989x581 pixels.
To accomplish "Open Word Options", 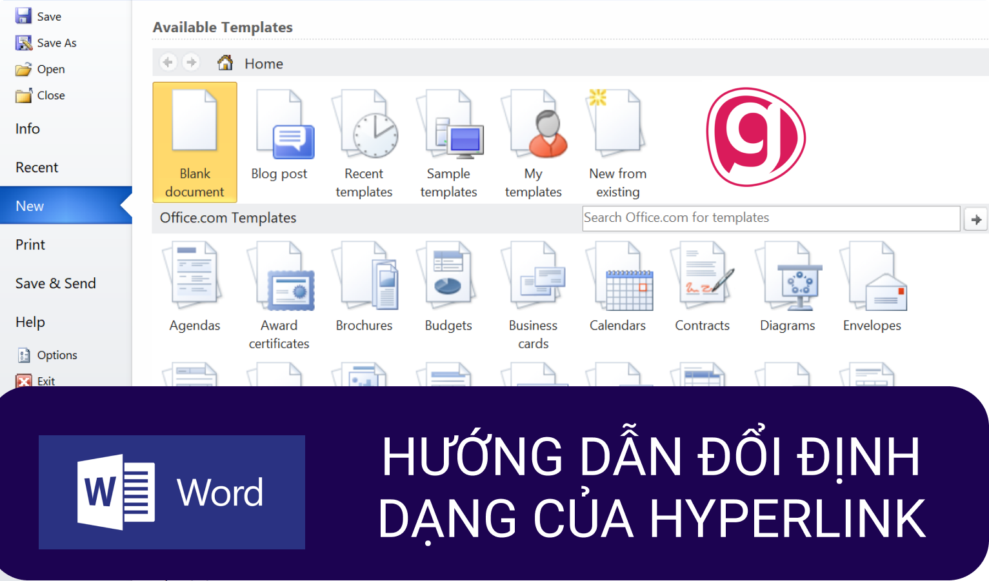I will tap(55, 355).
